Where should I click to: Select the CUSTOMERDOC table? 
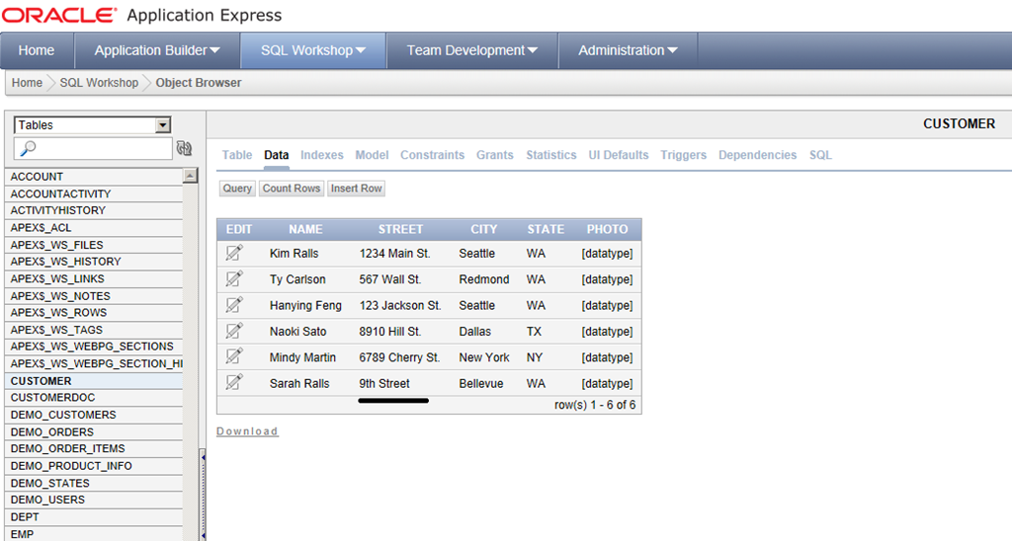pos(94,397)
